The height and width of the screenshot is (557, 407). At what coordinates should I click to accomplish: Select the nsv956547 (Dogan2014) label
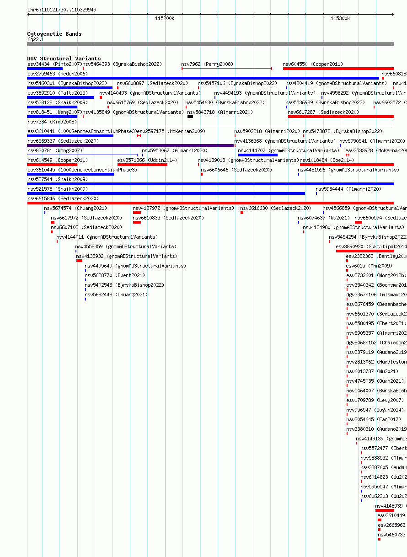(x=375, y=410)
